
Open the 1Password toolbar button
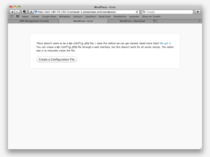click(198, 12)
